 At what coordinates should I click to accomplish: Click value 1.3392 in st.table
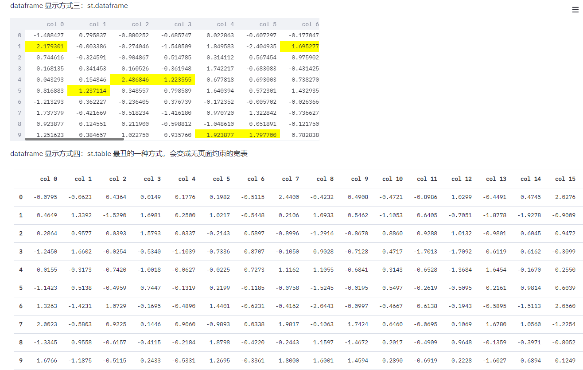click(81, 215)
